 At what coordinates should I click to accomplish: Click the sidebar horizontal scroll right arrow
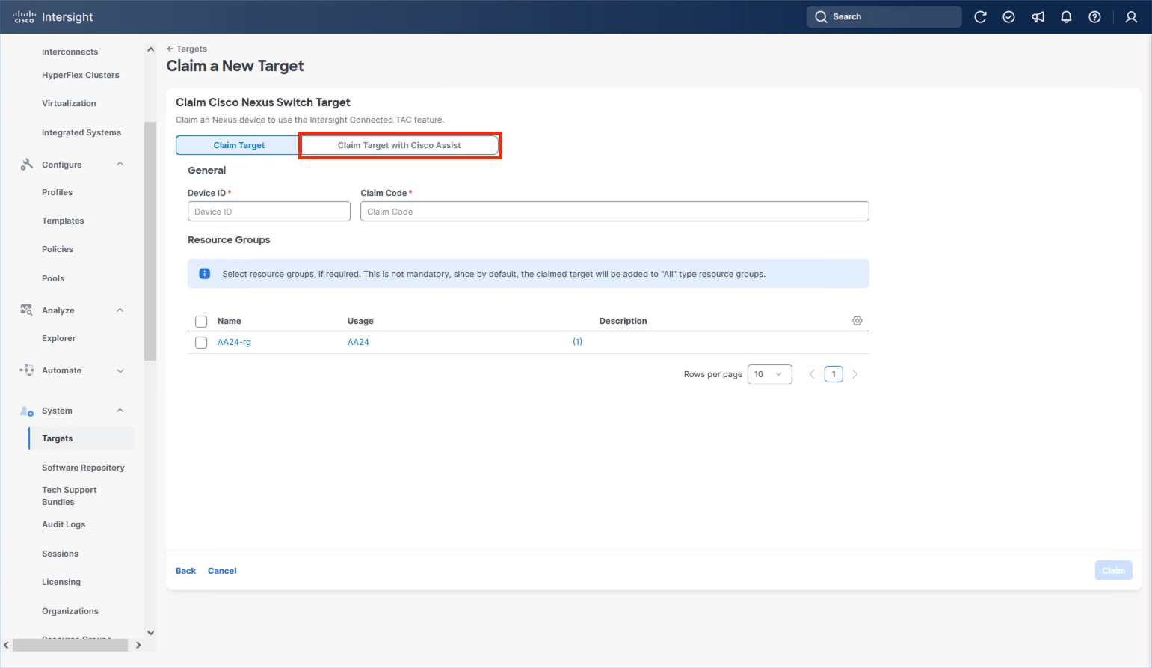click(x=138, y=645)
